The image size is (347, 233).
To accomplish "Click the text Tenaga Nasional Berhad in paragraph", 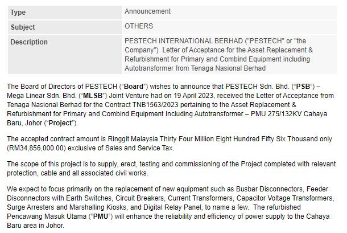I will [x=44, y=105].
